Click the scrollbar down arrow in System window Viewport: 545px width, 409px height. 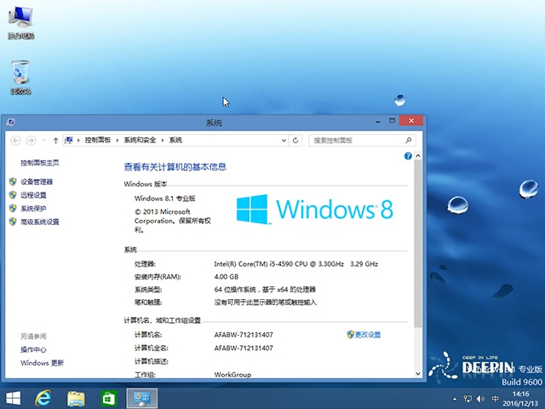pyautogui.click(x=418, y=373)
